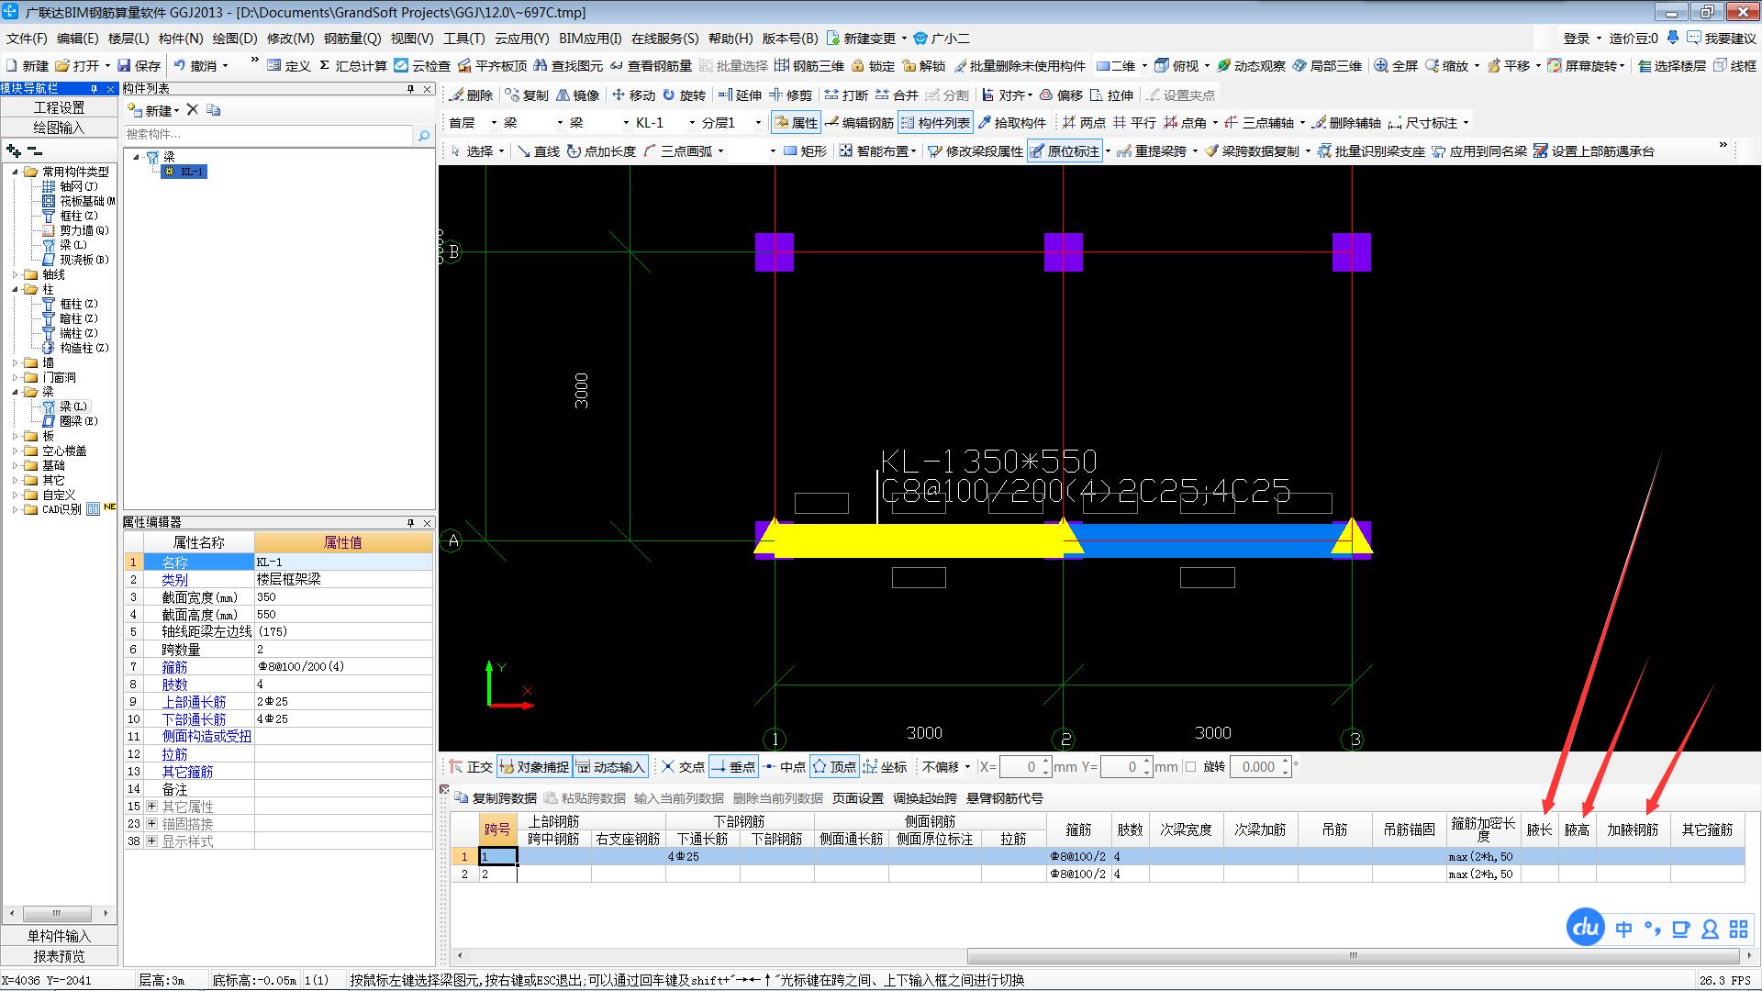Click the 复制 copy tool

point(527,95)
